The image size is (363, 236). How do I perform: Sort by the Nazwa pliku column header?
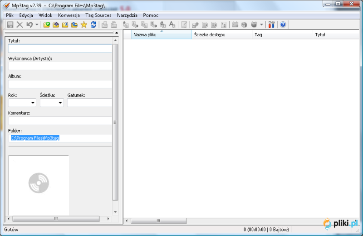(x=162, y=35)
